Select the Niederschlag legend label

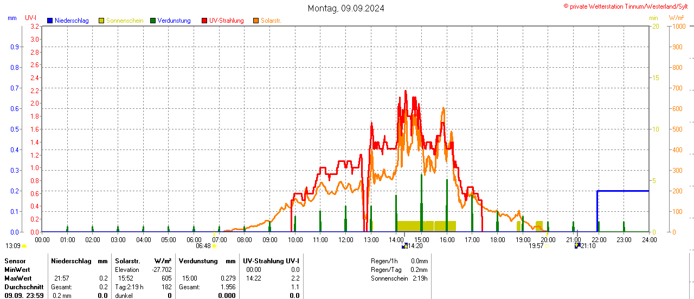[x=72, y=21]
